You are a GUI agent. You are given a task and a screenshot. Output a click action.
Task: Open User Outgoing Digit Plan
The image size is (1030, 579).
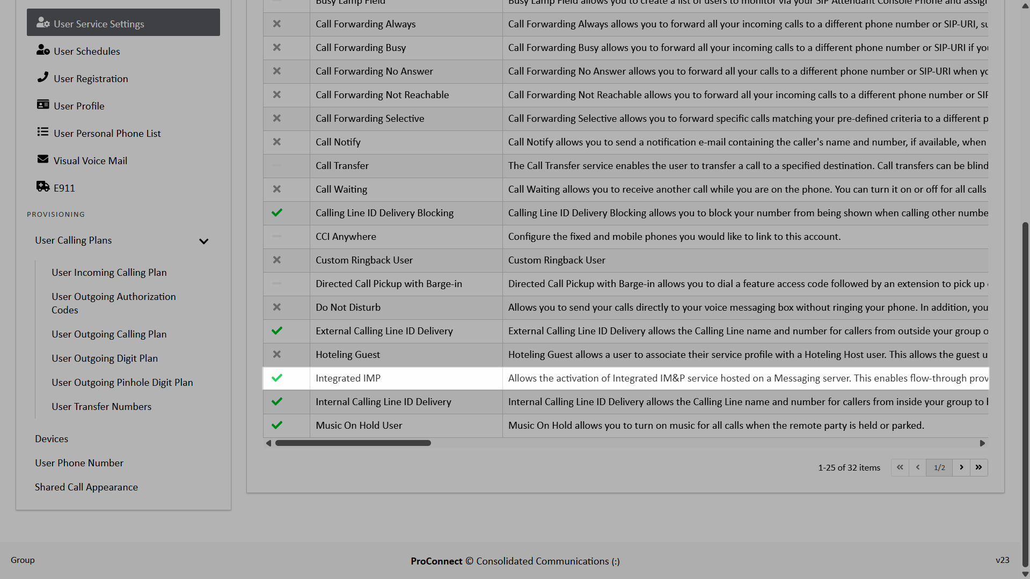pyautogui.click(x=105, y=358)
